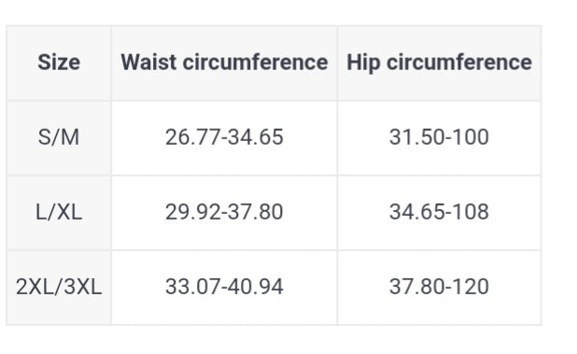The image size is (577, 354).
Task: Click the Hip circumference header
Action: 439,63
